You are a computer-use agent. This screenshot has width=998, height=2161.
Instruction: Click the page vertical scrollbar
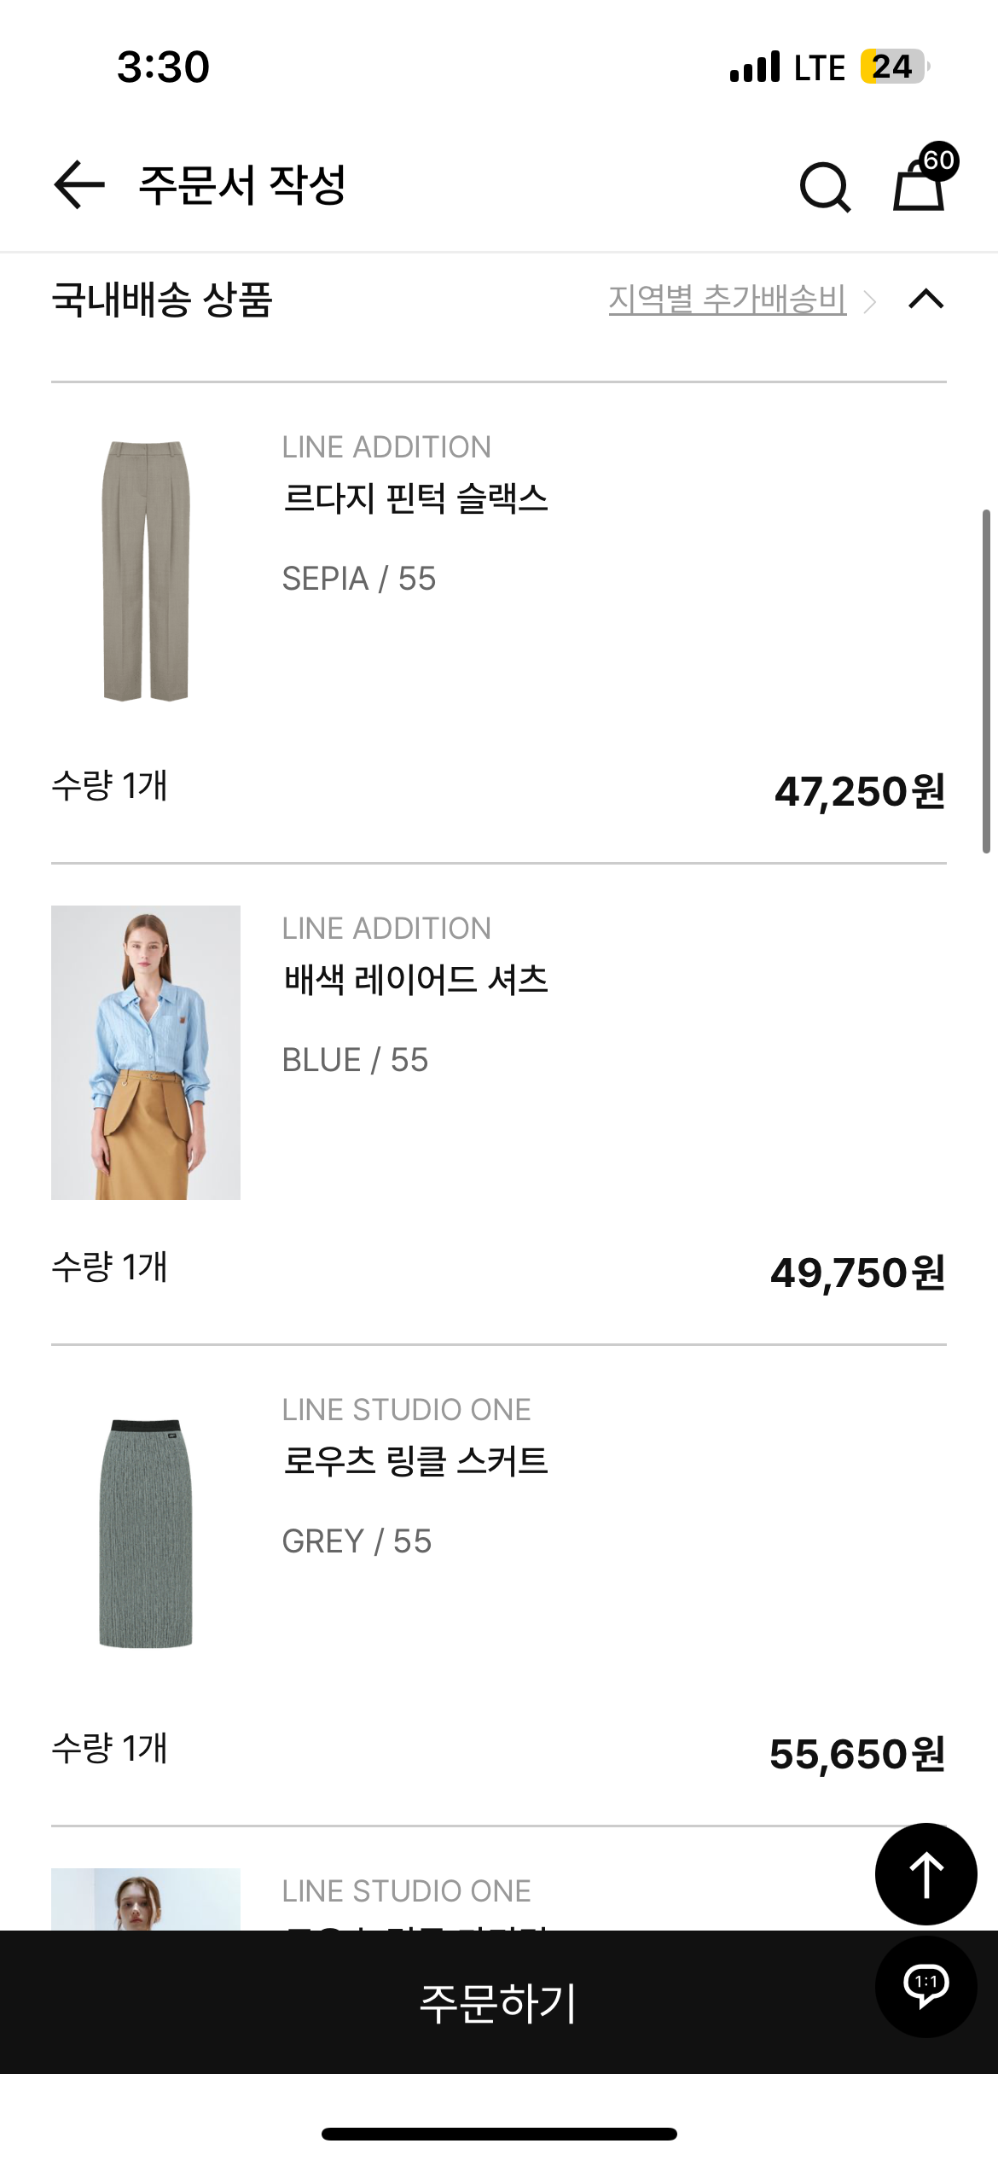(x=986, y=681)
